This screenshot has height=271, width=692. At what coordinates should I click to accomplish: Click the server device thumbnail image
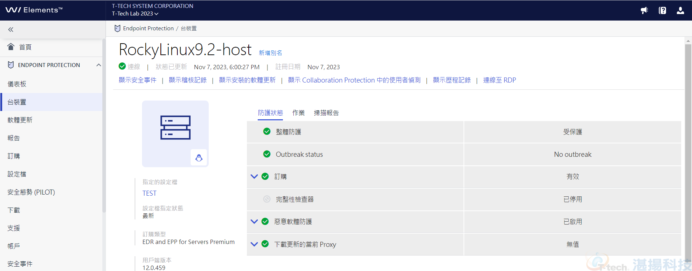click(x=175, y=134)
